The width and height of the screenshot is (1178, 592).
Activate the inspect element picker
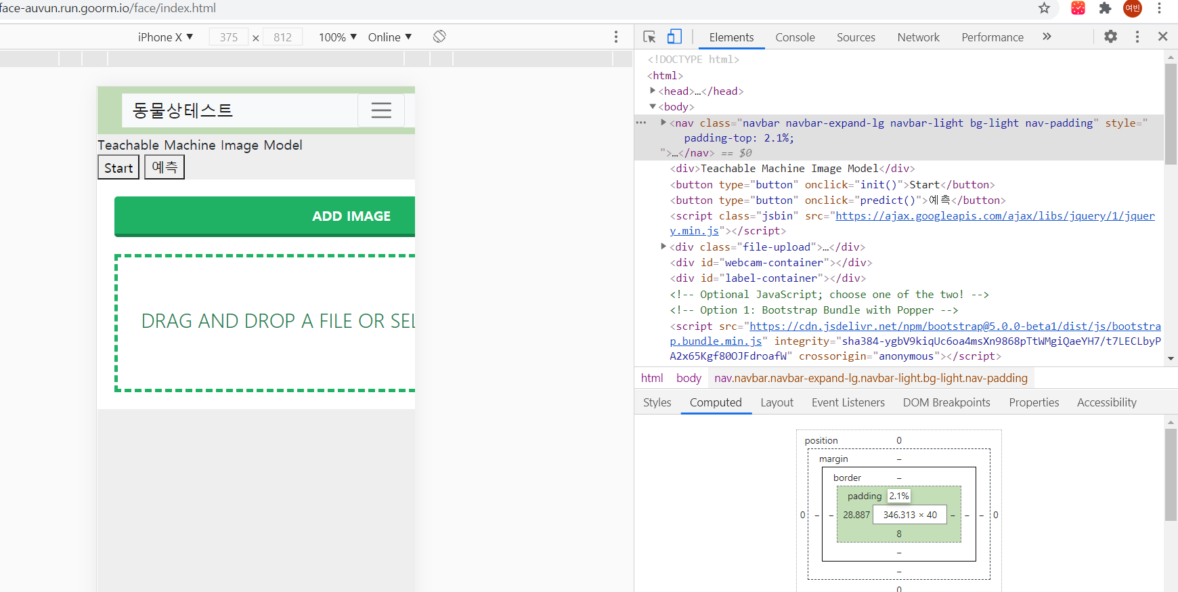pyautogui.click(x=649, y=37)
